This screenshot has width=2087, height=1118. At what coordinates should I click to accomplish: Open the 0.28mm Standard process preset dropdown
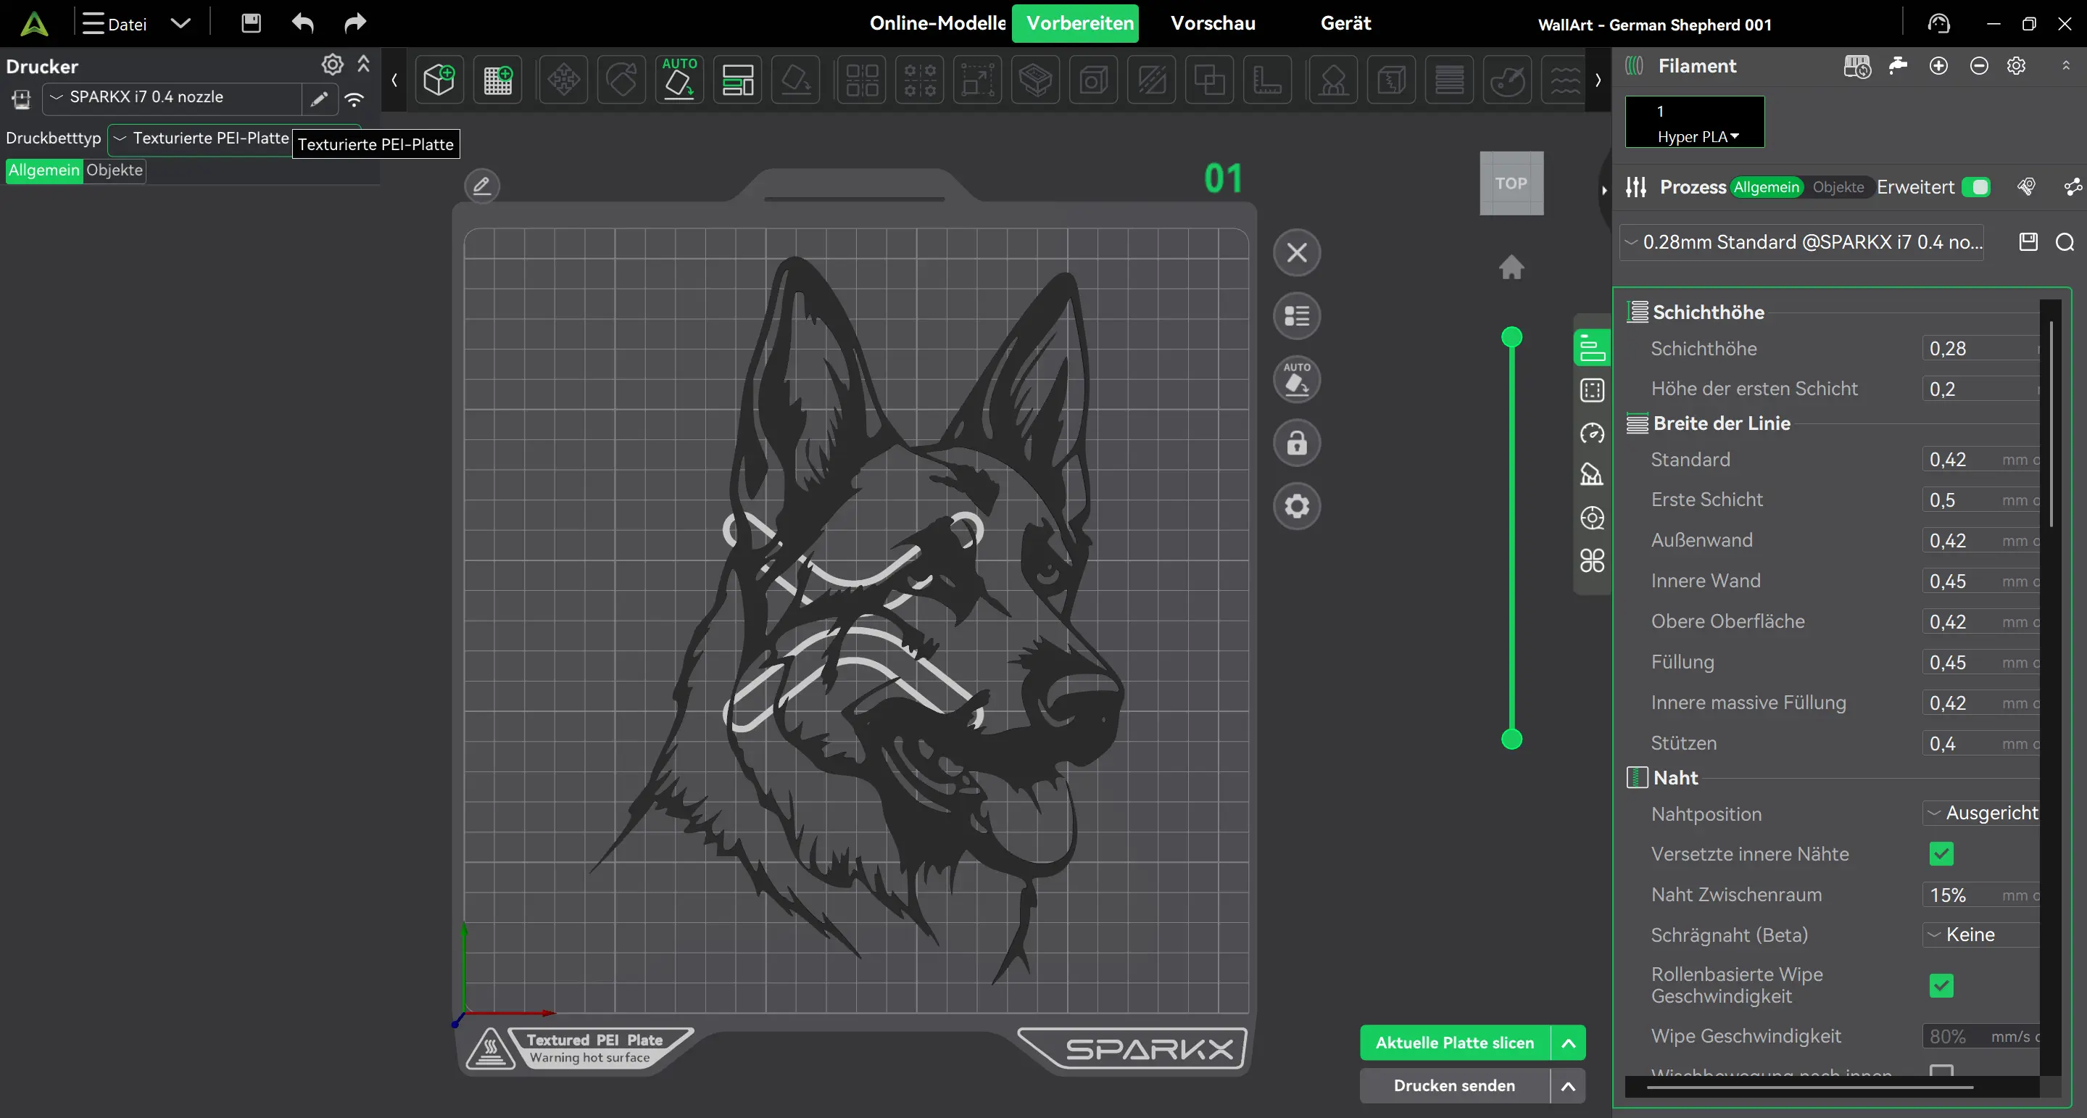[1802, 242]
